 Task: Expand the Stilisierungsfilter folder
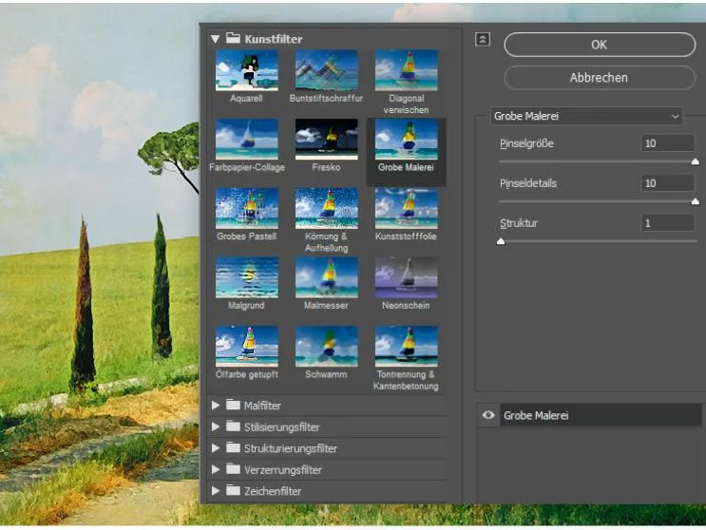(x=216, y=426)
